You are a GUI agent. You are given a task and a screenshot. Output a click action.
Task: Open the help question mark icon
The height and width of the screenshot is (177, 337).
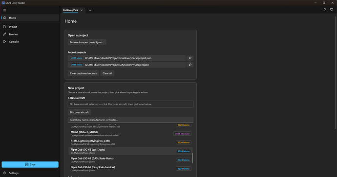[x=325, y=10]
